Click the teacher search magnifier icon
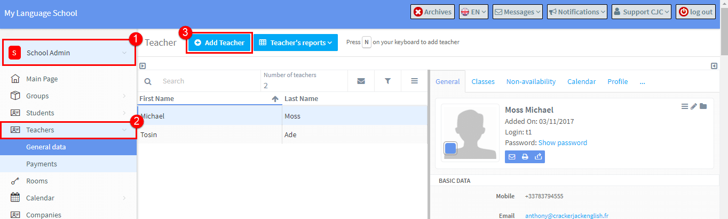728x219 pixels. click(x=148, y=81)
